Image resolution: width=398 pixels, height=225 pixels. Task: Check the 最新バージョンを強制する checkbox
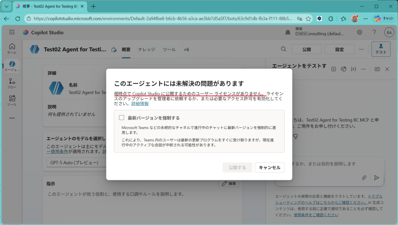point(122,118)
